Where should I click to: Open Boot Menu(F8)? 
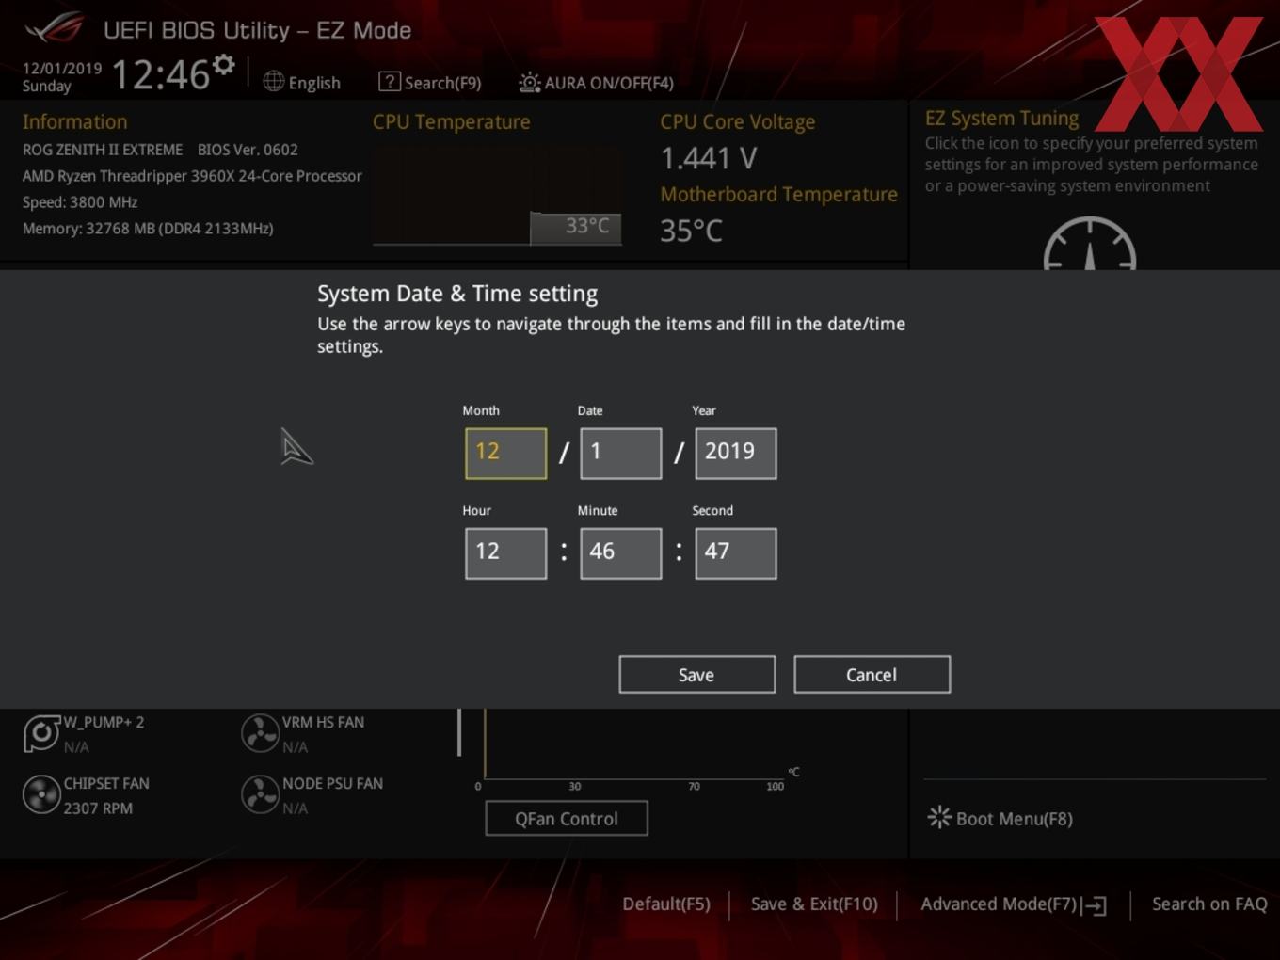(x=1014, y=819)
